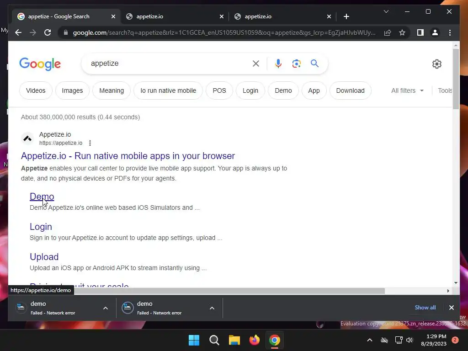This screenshot has width=468, height=351.
Task: Open Tools search options
Action: 445,90
